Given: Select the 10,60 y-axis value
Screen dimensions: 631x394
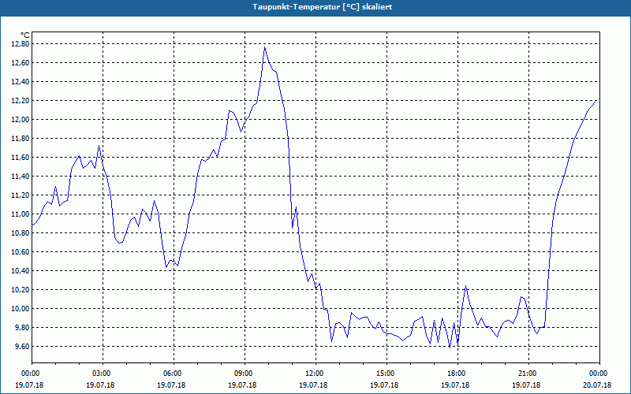Looking at the screenshot, I should (21, 251).
